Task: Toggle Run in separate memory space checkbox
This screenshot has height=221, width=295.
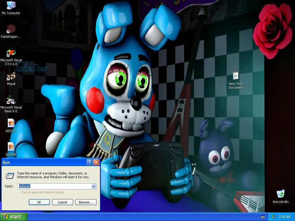Action: pyautogui.click(x=19, y=192)
